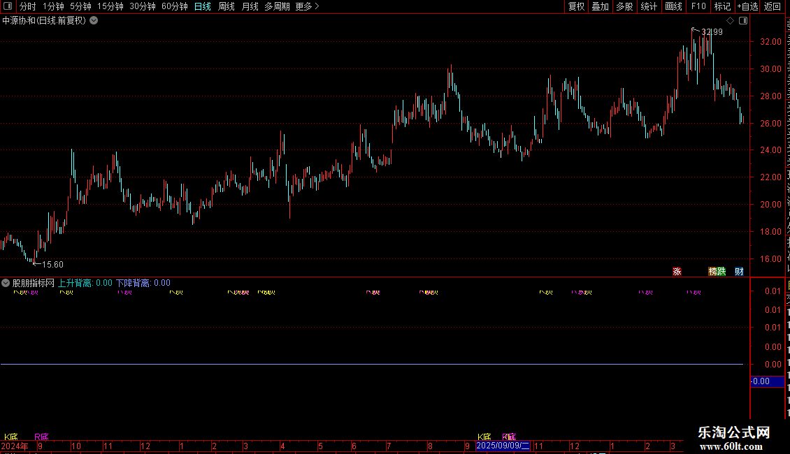Open F10 company information
The width and height of the screenshot is (790, 454).
pyautogui.click(x=698, y=6)
